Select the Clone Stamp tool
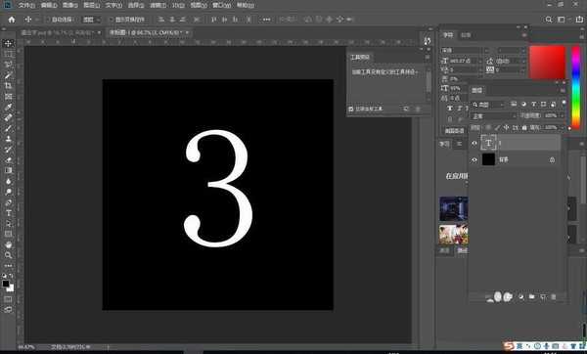This screenshot has width=587, height=354. point(8,139)
